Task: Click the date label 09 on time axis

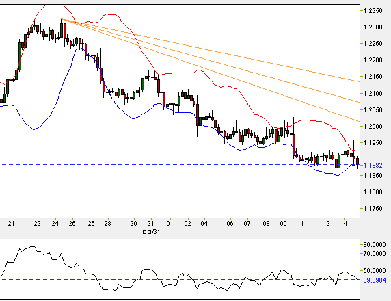Action: point(283,224)
